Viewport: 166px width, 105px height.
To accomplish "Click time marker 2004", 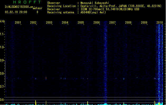I will (x=65, y=23).
